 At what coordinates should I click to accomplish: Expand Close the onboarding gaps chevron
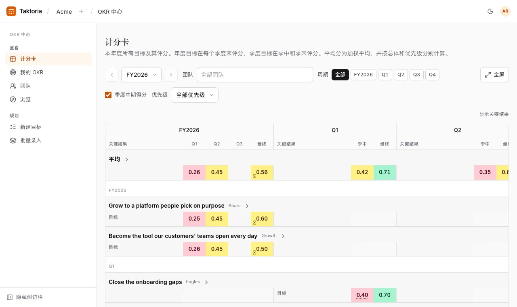[206, 282]
